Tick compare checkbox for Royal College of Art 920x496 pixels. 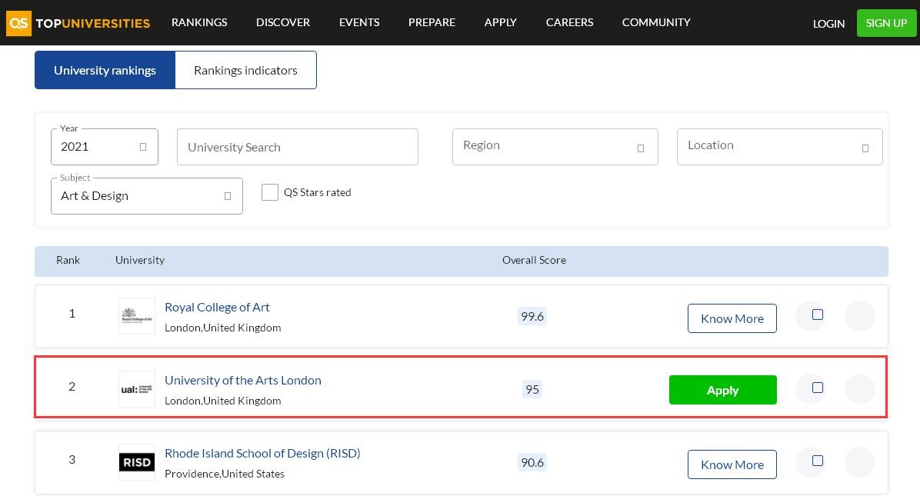point(818,315)
